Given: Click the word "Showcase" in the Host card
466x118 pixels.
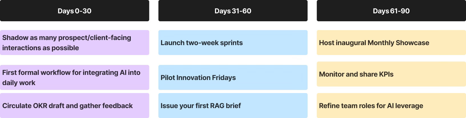Looking at the screenshot, I should coord(412,43).
